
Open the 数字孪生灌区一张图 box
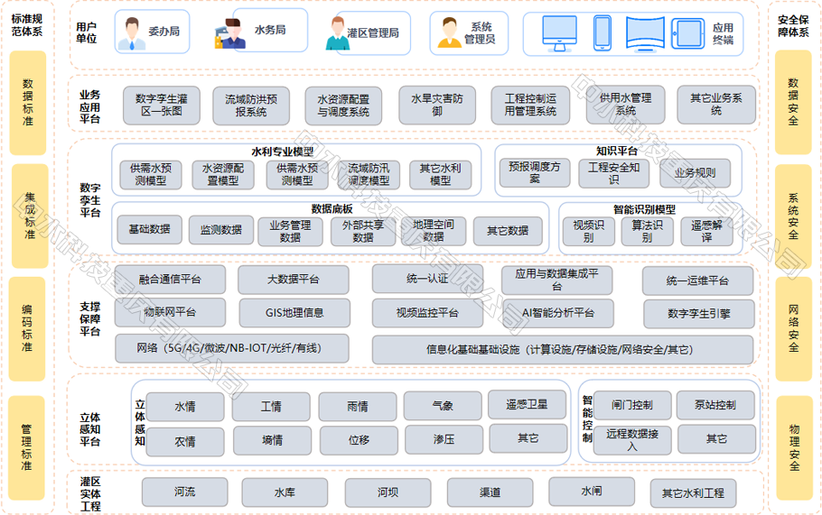pos(162,106)
